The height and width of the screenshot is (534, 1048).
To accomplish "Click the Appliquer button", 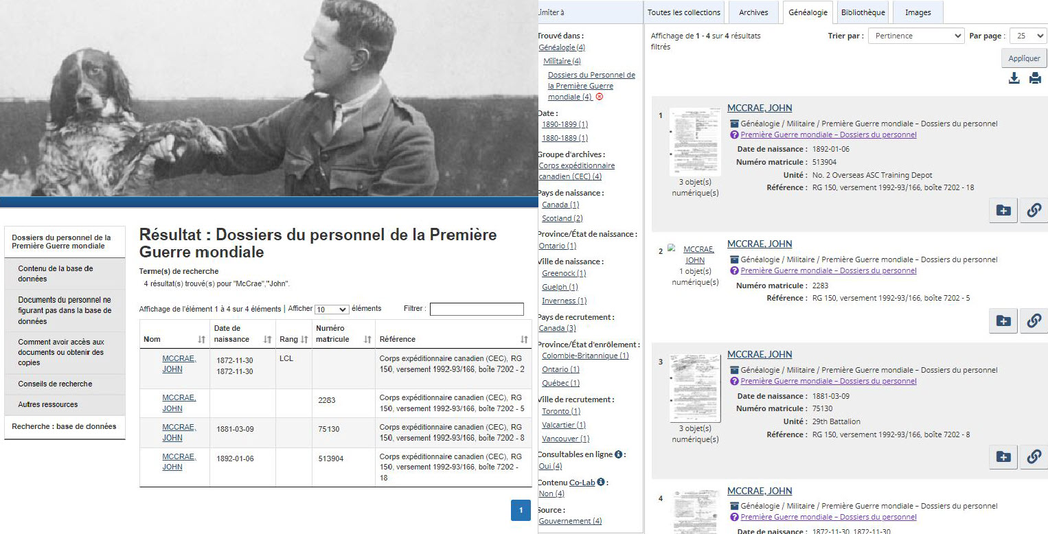I will click(1023, 58).
